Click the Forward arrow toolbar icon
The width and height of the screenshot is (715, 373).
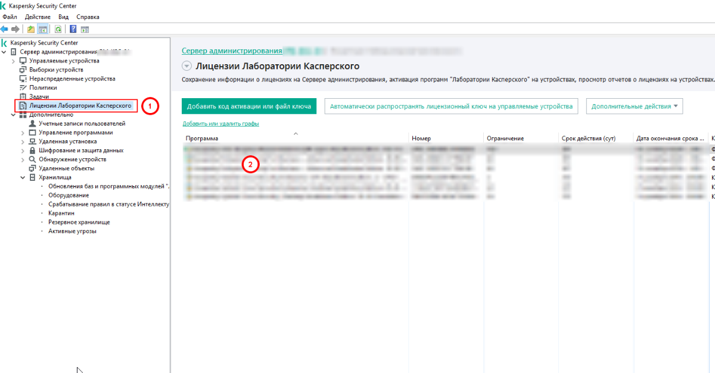pyautogui.click(x=15, y=29)
